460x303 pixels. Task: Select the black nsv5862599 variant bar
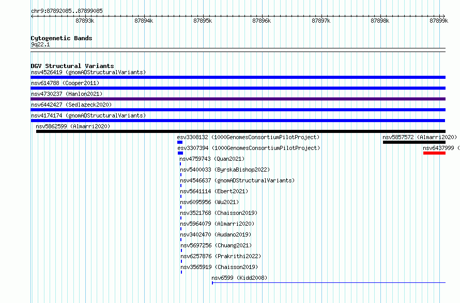(240, 131)
